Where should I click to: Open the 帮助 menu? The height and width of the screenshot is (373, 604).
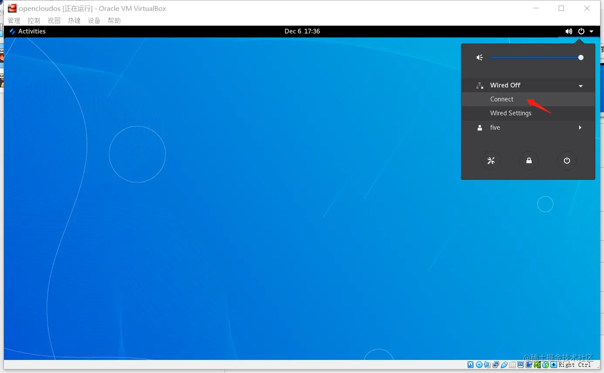(x=114, y=20)
